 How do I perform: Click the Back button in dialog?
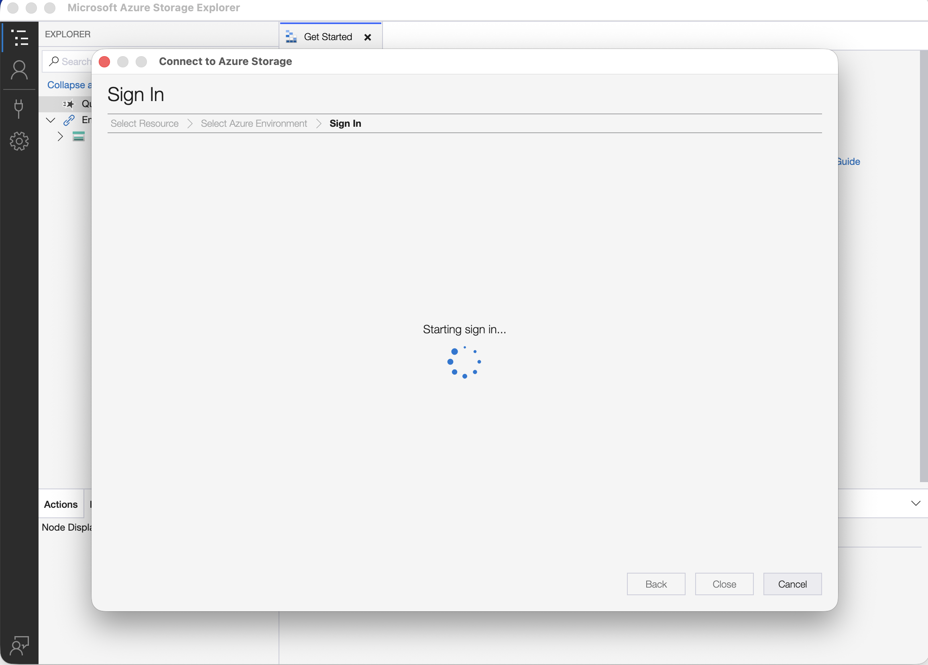[656, 584]
